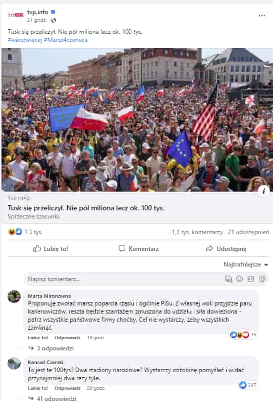Open the emoji picker in comment box

tap(239, 279)
